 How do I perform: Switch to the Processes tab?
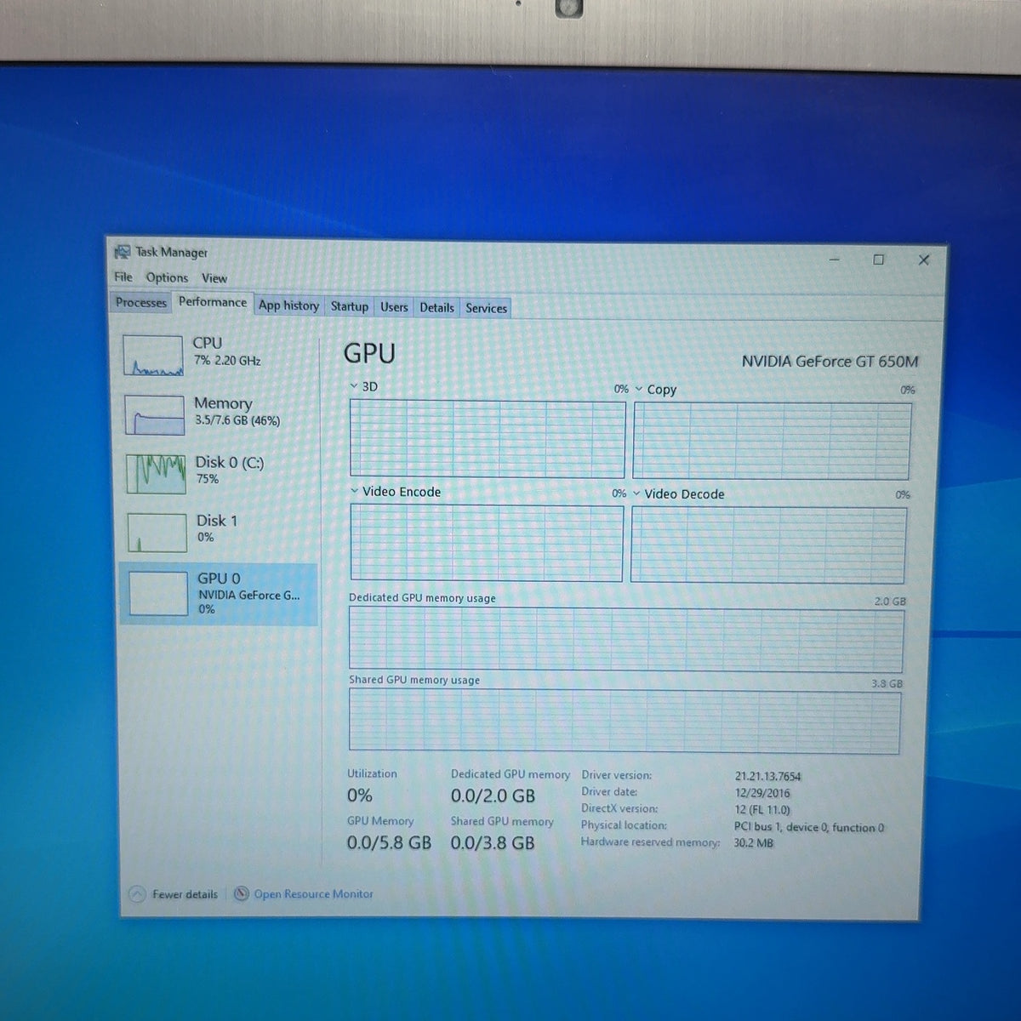141,302
